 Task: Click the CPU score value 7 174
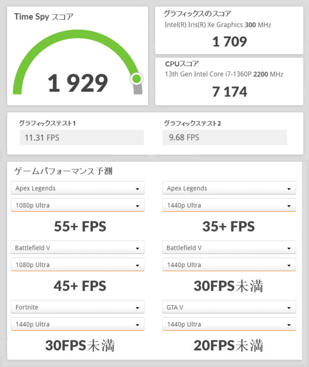[x=229, y=92]
